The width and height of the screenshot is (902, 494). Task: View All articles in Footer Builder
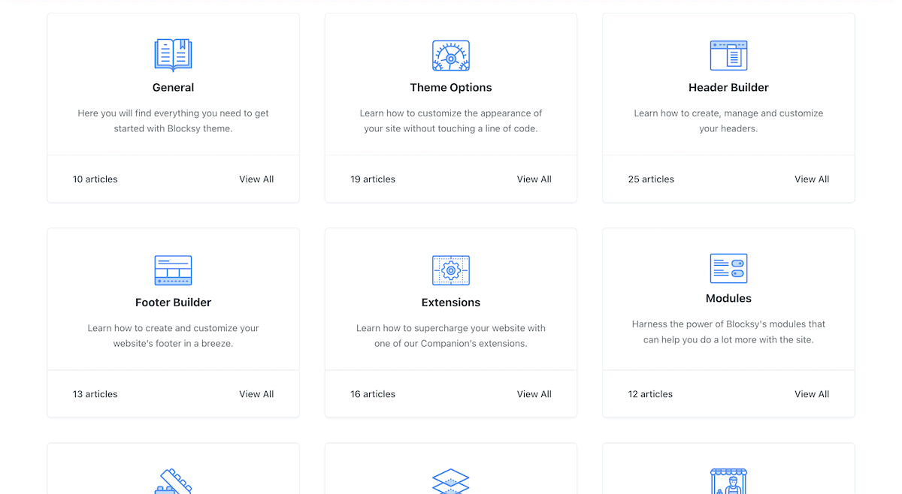[256, 394]
